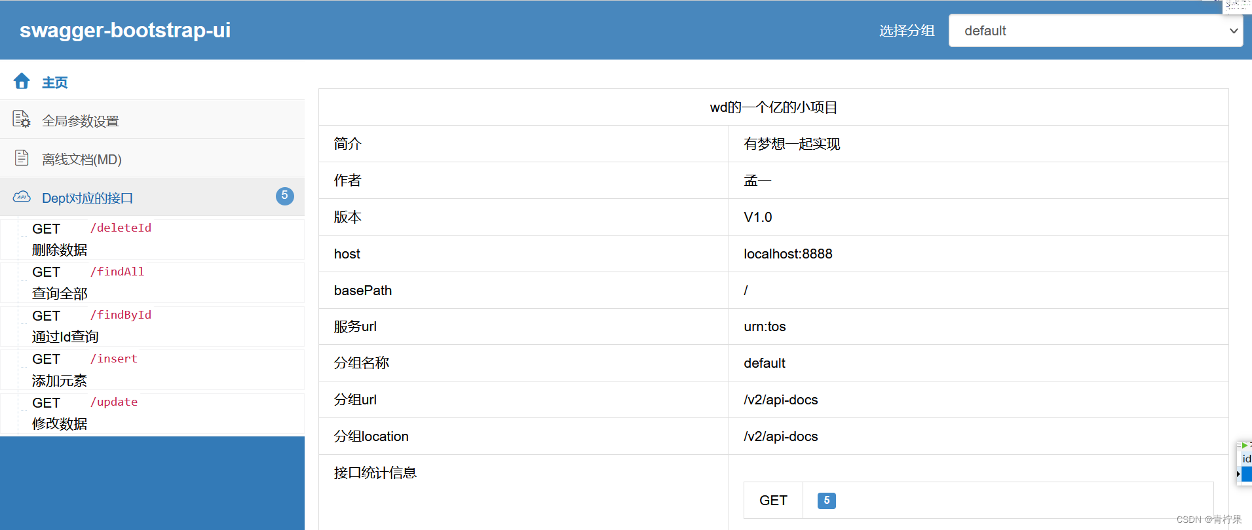Click GET label of /update row
The height and width of the screenshot is (530, 1252).
point(46,403)
